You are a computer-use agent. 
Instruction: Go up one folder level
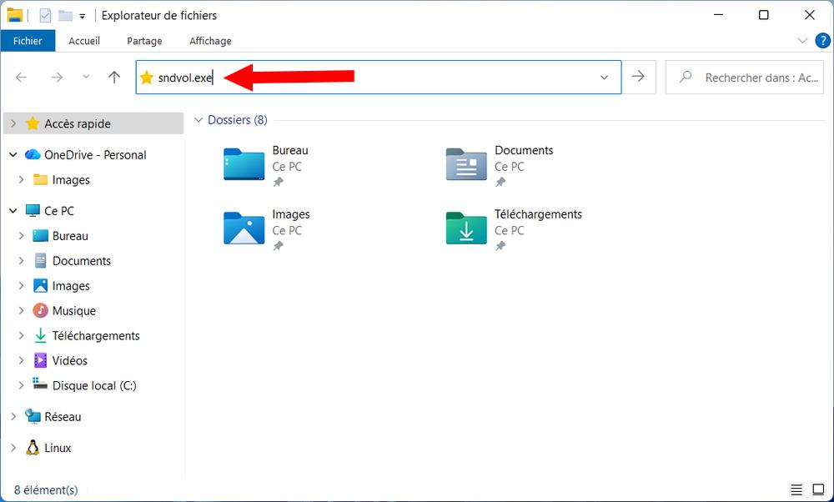tap(113, 77)
